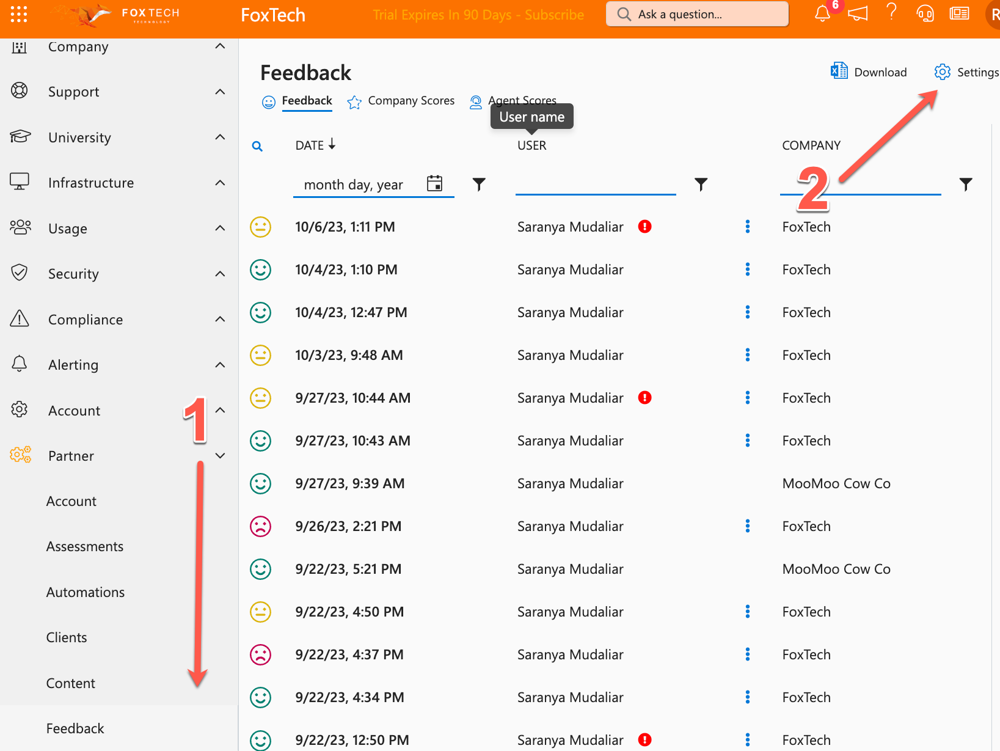Open the app launcher grid icon
The image size is (1000, 751).
tap(19, 14)
